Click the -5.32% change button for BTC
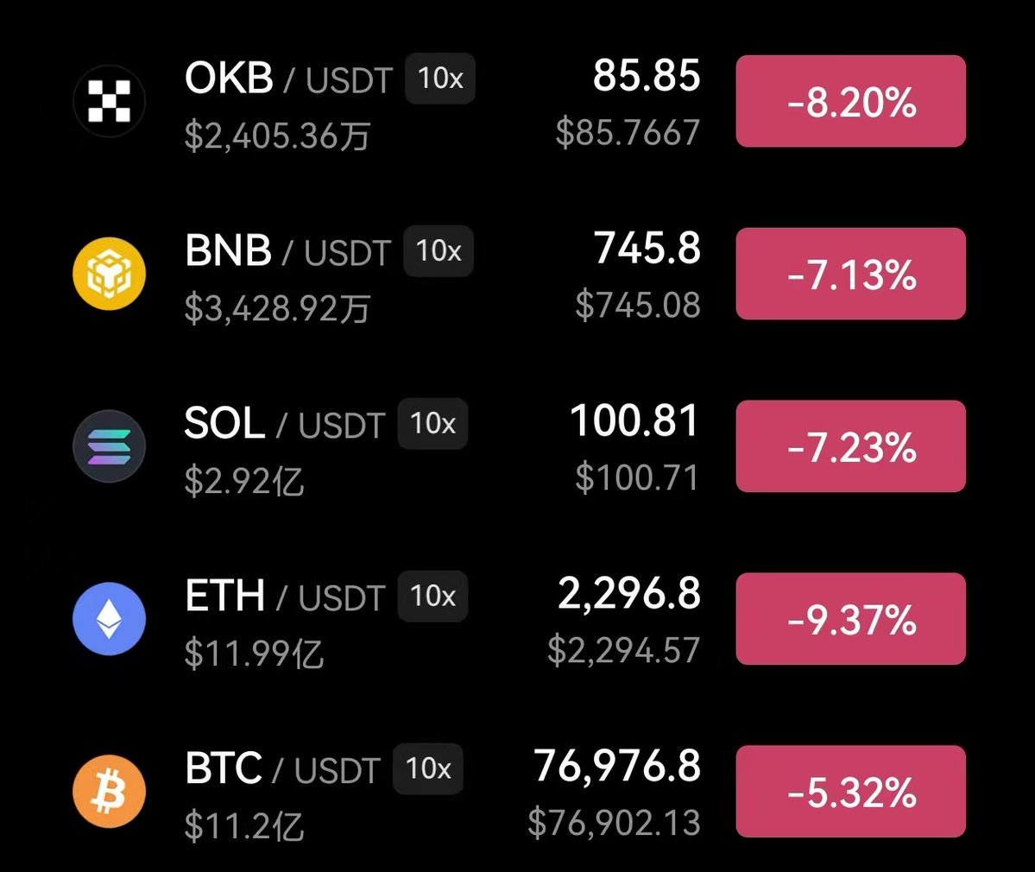 (850, 792)
